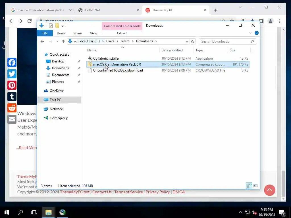Screen dimensions: 291x218
Task: Close the Theme My PC tab
Action: point(205,10)
